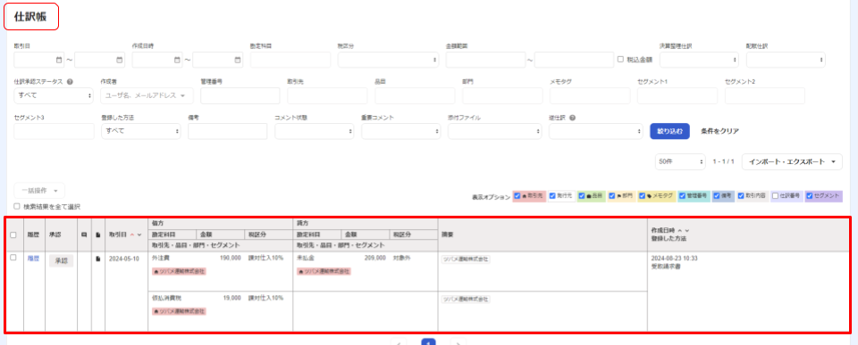Toggle 税込金額 checkbox
This screenshot has width=858, height=345.
(x=620, y=60)
